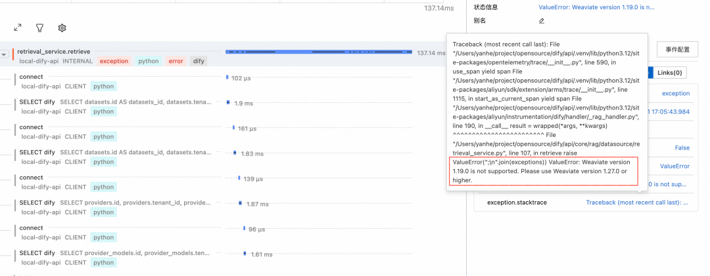The width and height of the screenshot is (710, 276).
Task: Click the 1.9 ms span duration marker
Action: pyautogui.click(x=229, y=102)
